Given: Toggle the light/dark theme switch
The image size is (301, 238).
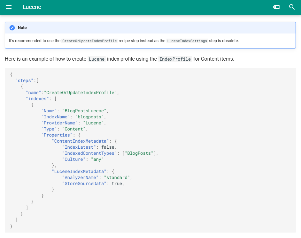Looking at the screenshot, I should [x=277, y=7].
